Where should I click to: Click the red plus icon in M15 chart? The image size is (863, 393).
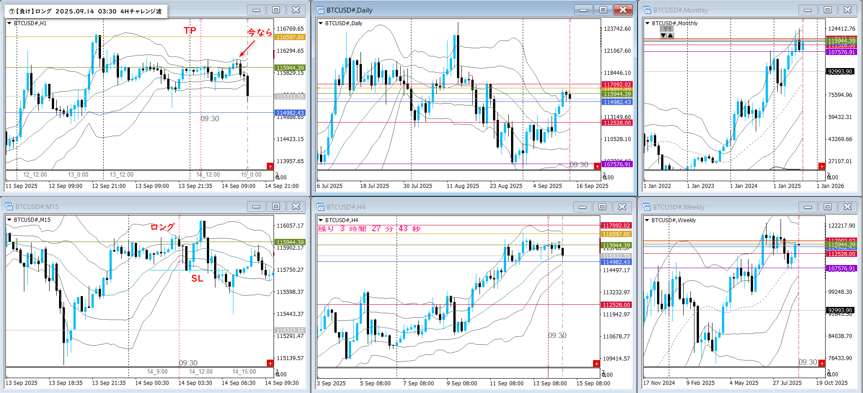tap(270, 363)
